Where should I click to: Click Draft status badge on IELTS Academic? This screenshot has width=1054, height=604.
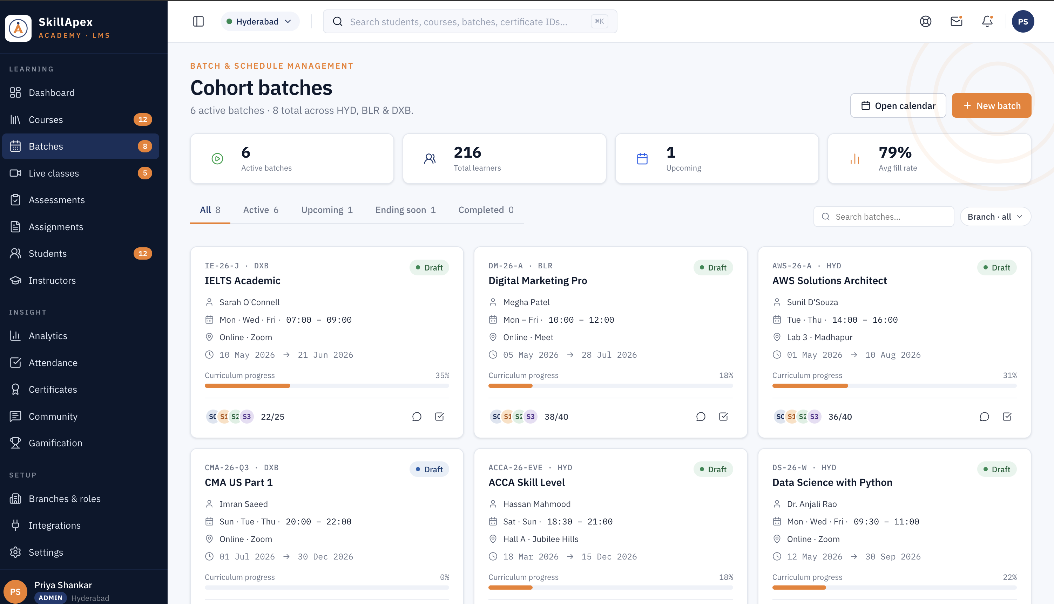point(429,268)
